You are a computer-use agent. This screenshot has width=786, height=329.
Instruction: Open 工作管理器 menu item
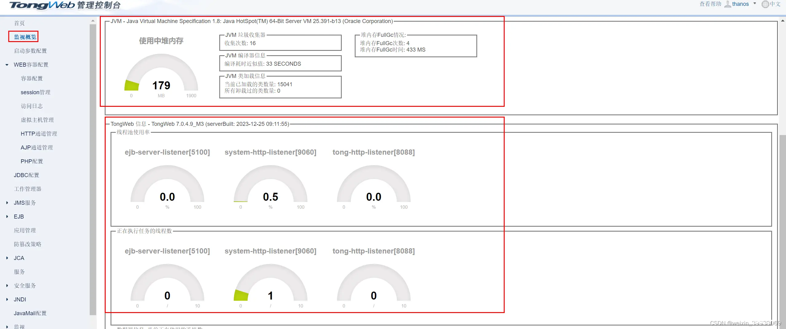[28, 189]
